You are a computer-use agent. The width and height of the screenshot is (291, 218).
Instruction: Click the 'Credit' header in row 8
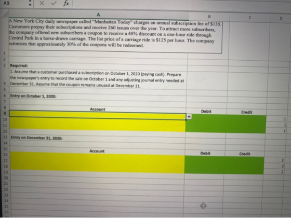[246, 112]
